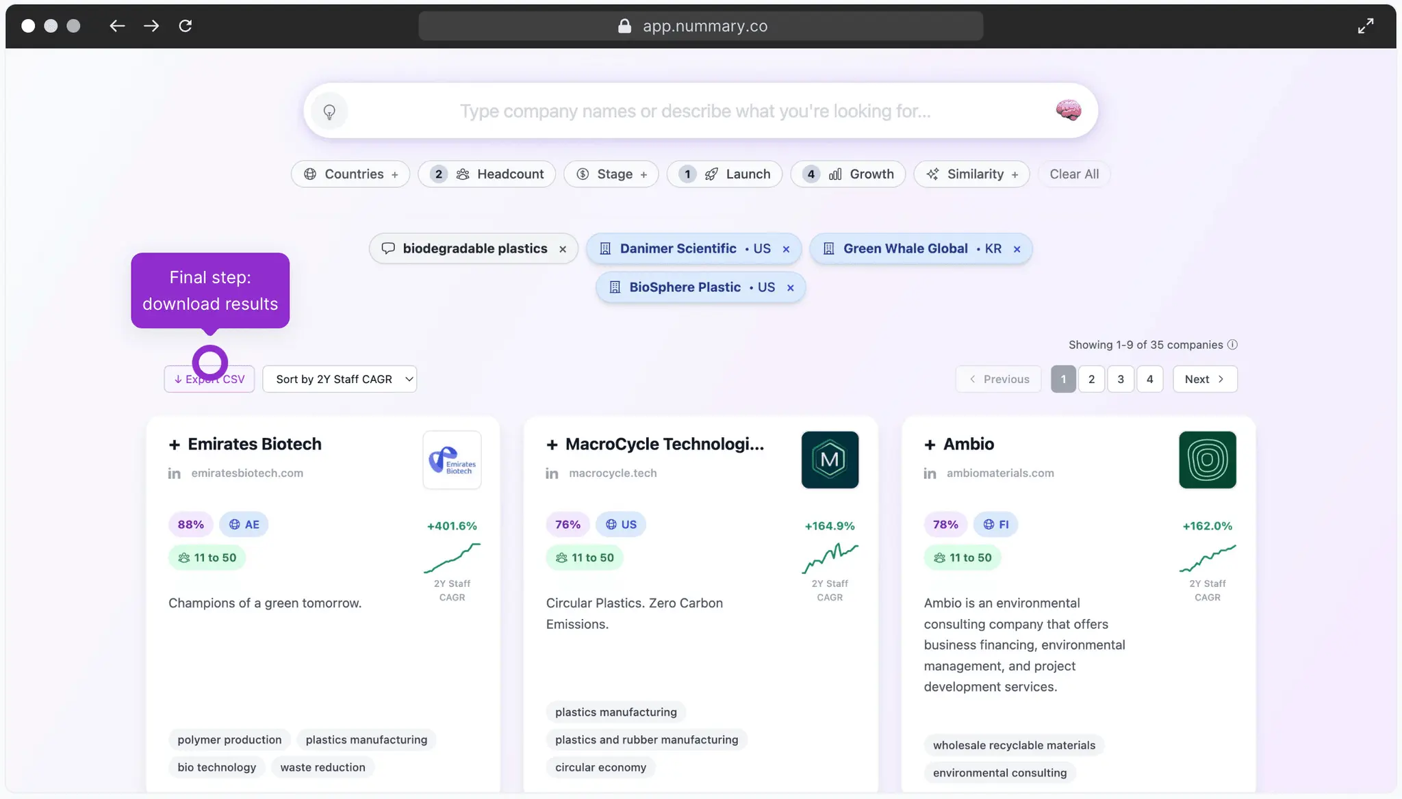Go to results page 3
The height and width of the screenshot is (799, 1402).
coord(1121,379)
